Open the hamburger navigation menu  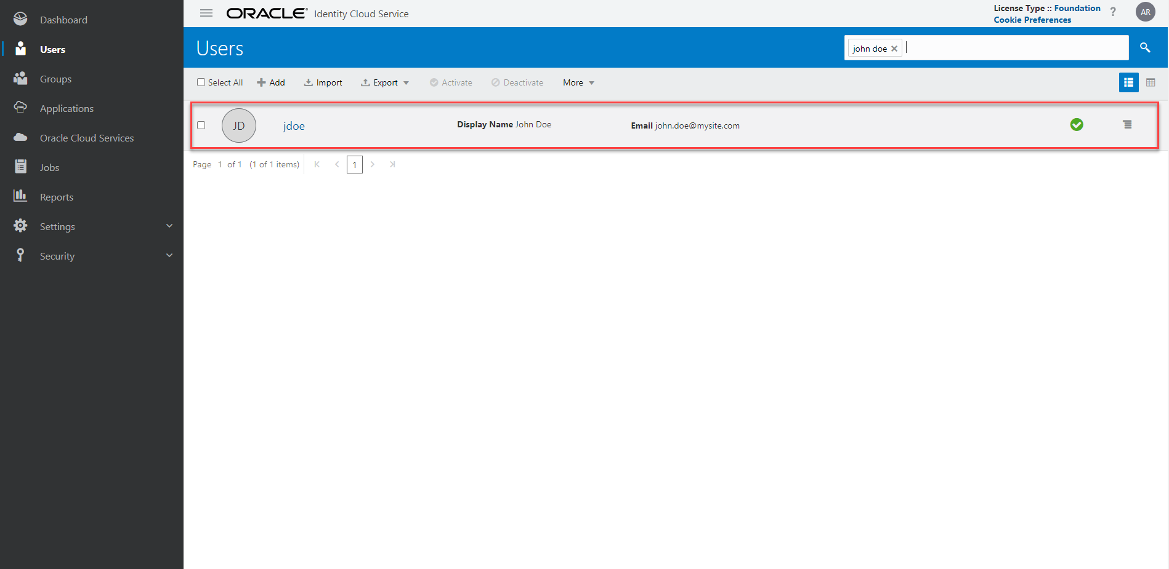point(206,12)
